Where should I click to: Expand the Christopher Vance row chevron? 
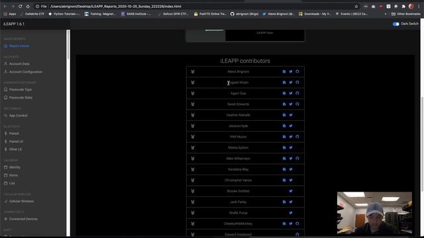pyautogui.click(x=193, y=180)
